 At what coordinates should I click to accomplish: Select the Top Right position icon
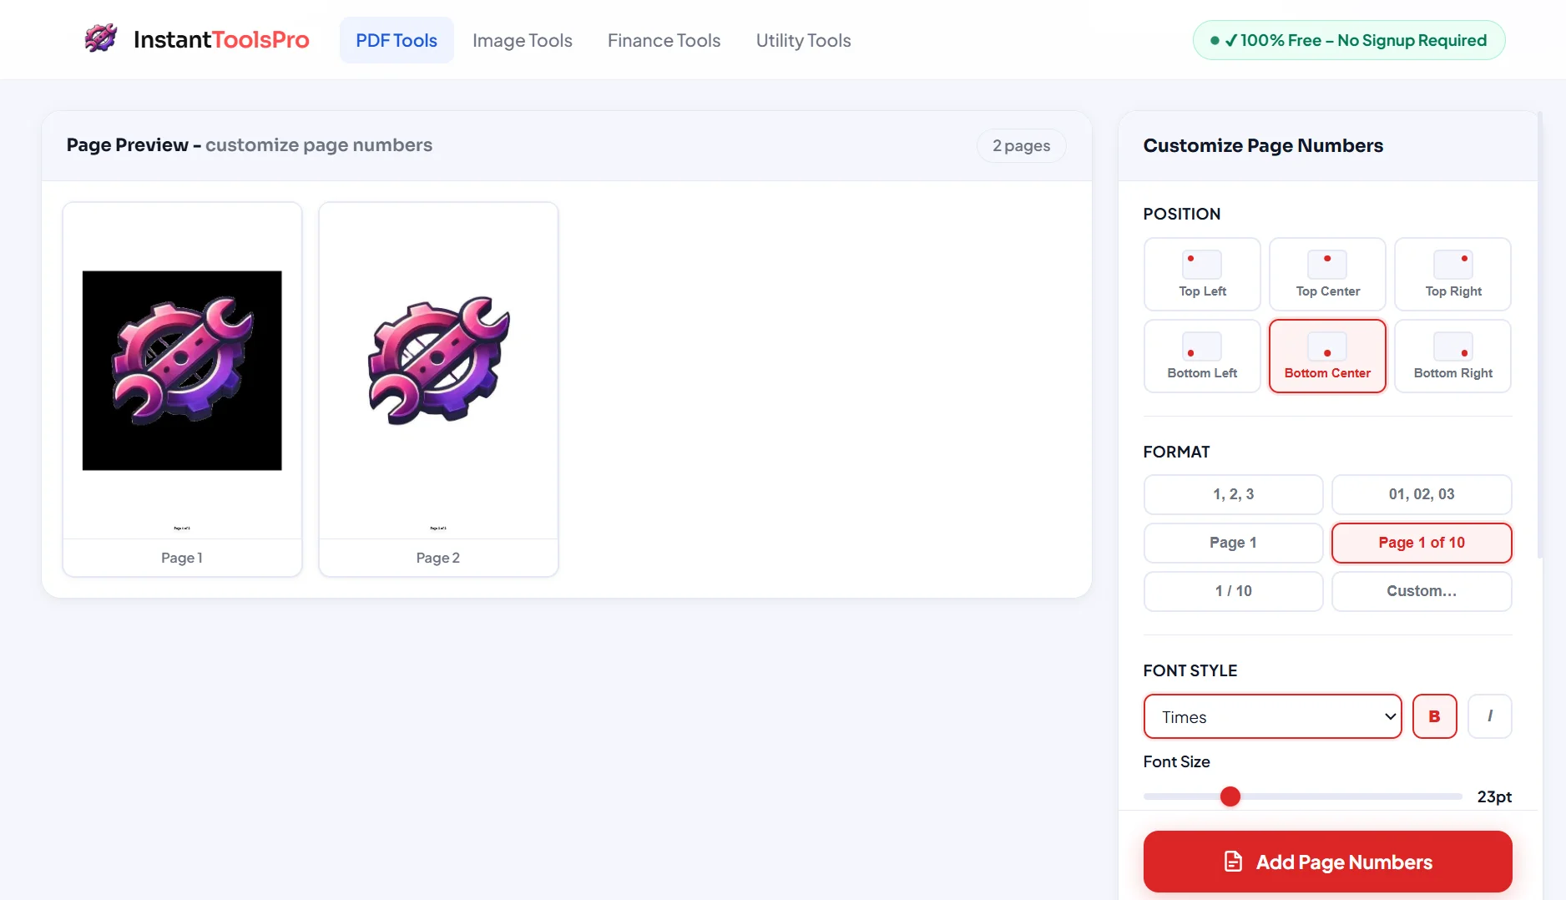click(x=1452, y=265)
